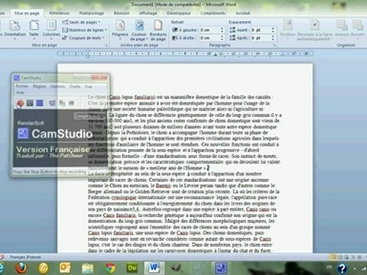The width and height of the screenshot is (367, 275).
Task: Click CamStudio grey pause button
Action: click(30, 103)
